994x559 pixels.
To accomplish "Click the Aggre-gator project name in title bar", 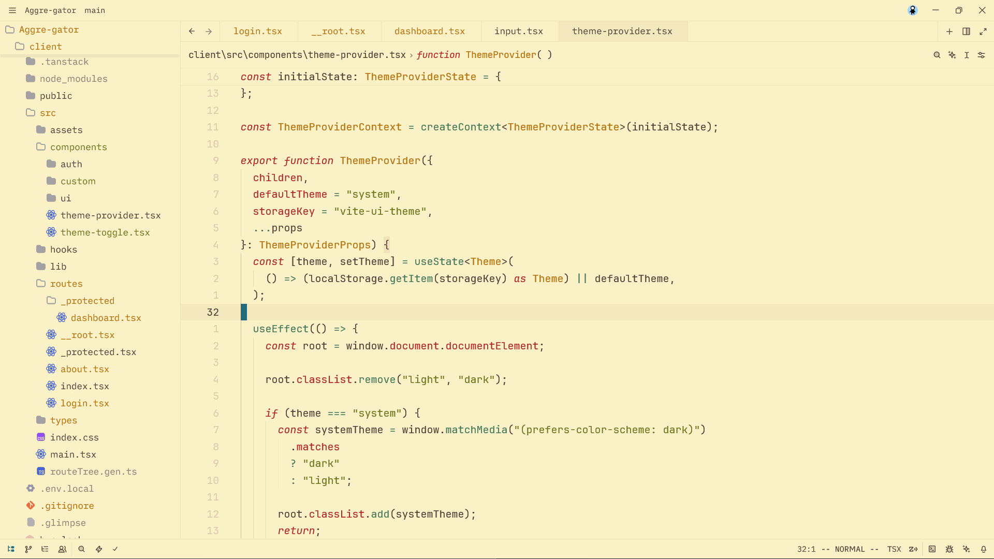I will tap(50, 10).
